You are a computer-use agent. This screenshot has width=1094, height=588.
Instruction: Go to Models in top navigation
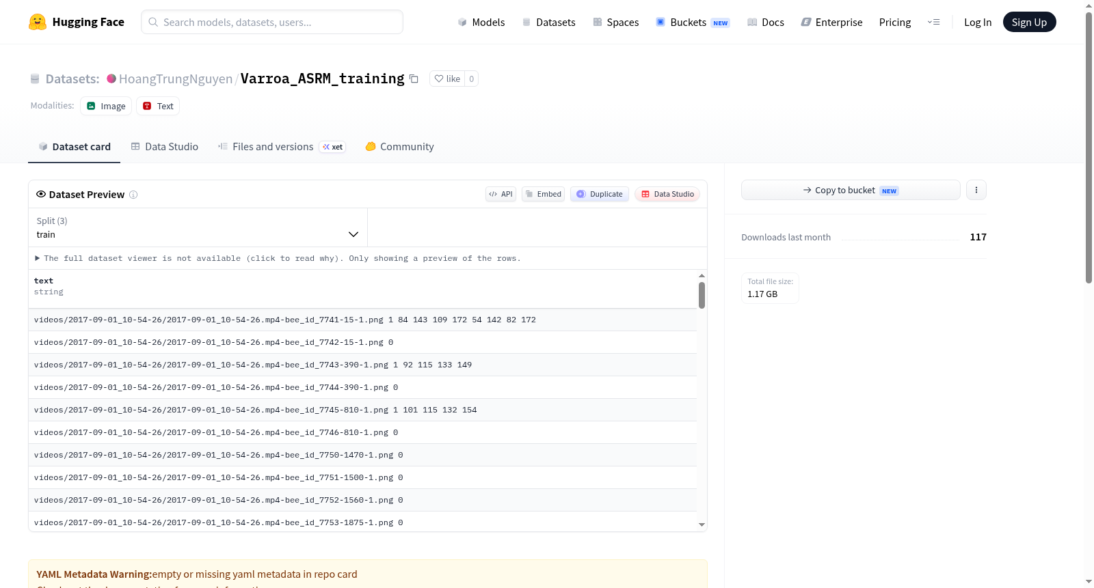481,22
